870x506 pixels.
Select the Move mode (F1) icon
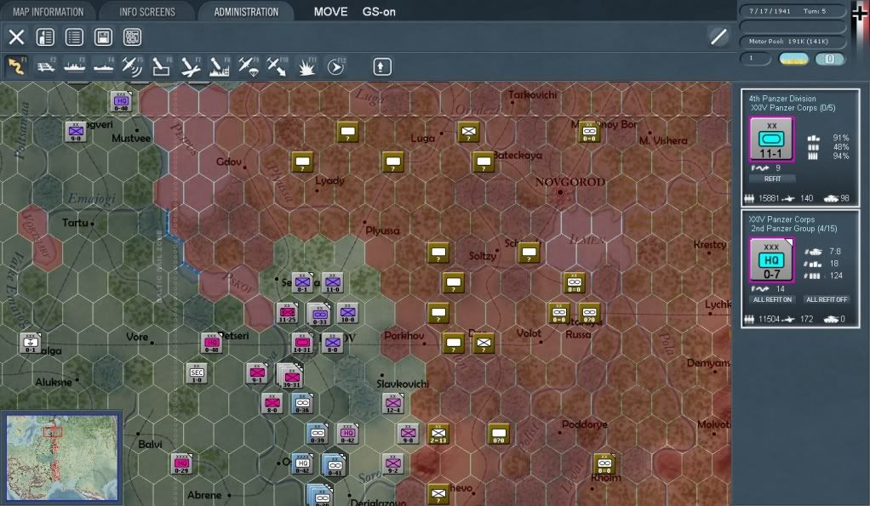click(x=17, y=66)
